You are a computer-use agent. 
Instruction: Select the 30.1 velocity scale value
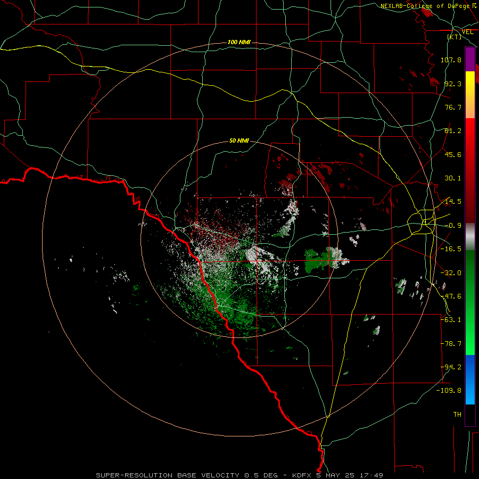(x=453, y=178)
